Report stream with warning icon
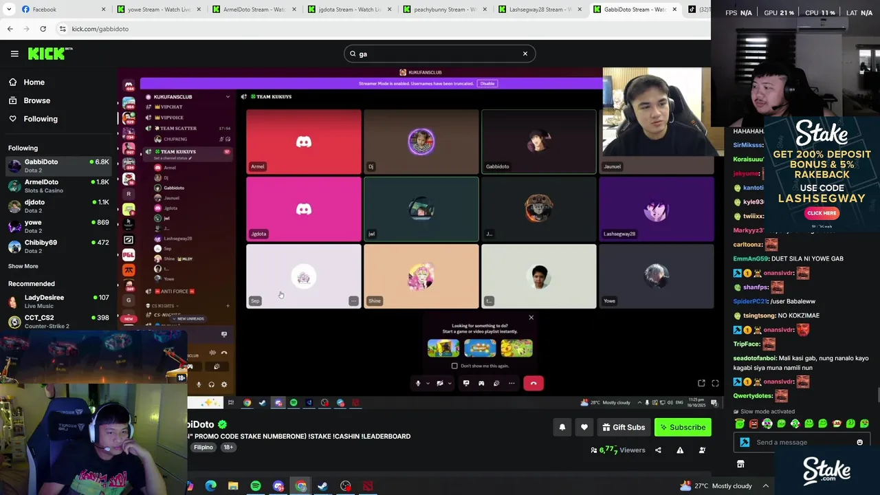 coord(680,450)
